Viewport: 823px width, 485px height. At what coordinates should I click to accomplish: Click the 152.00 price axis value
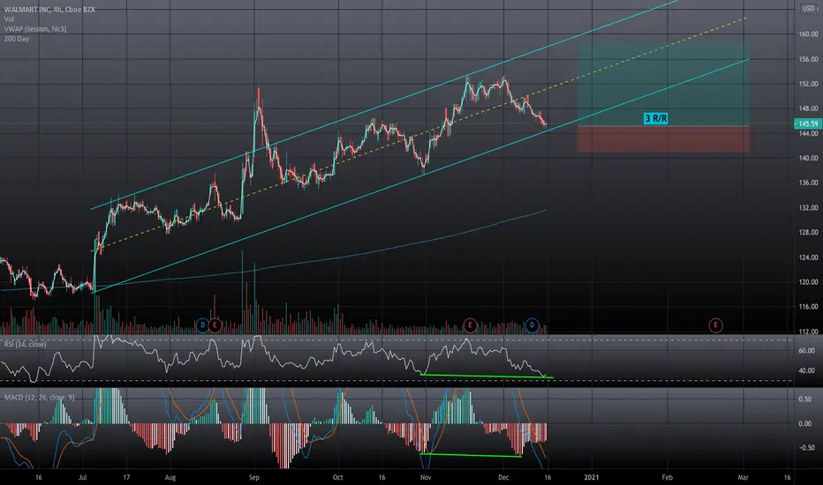click(x=808, y=84)
